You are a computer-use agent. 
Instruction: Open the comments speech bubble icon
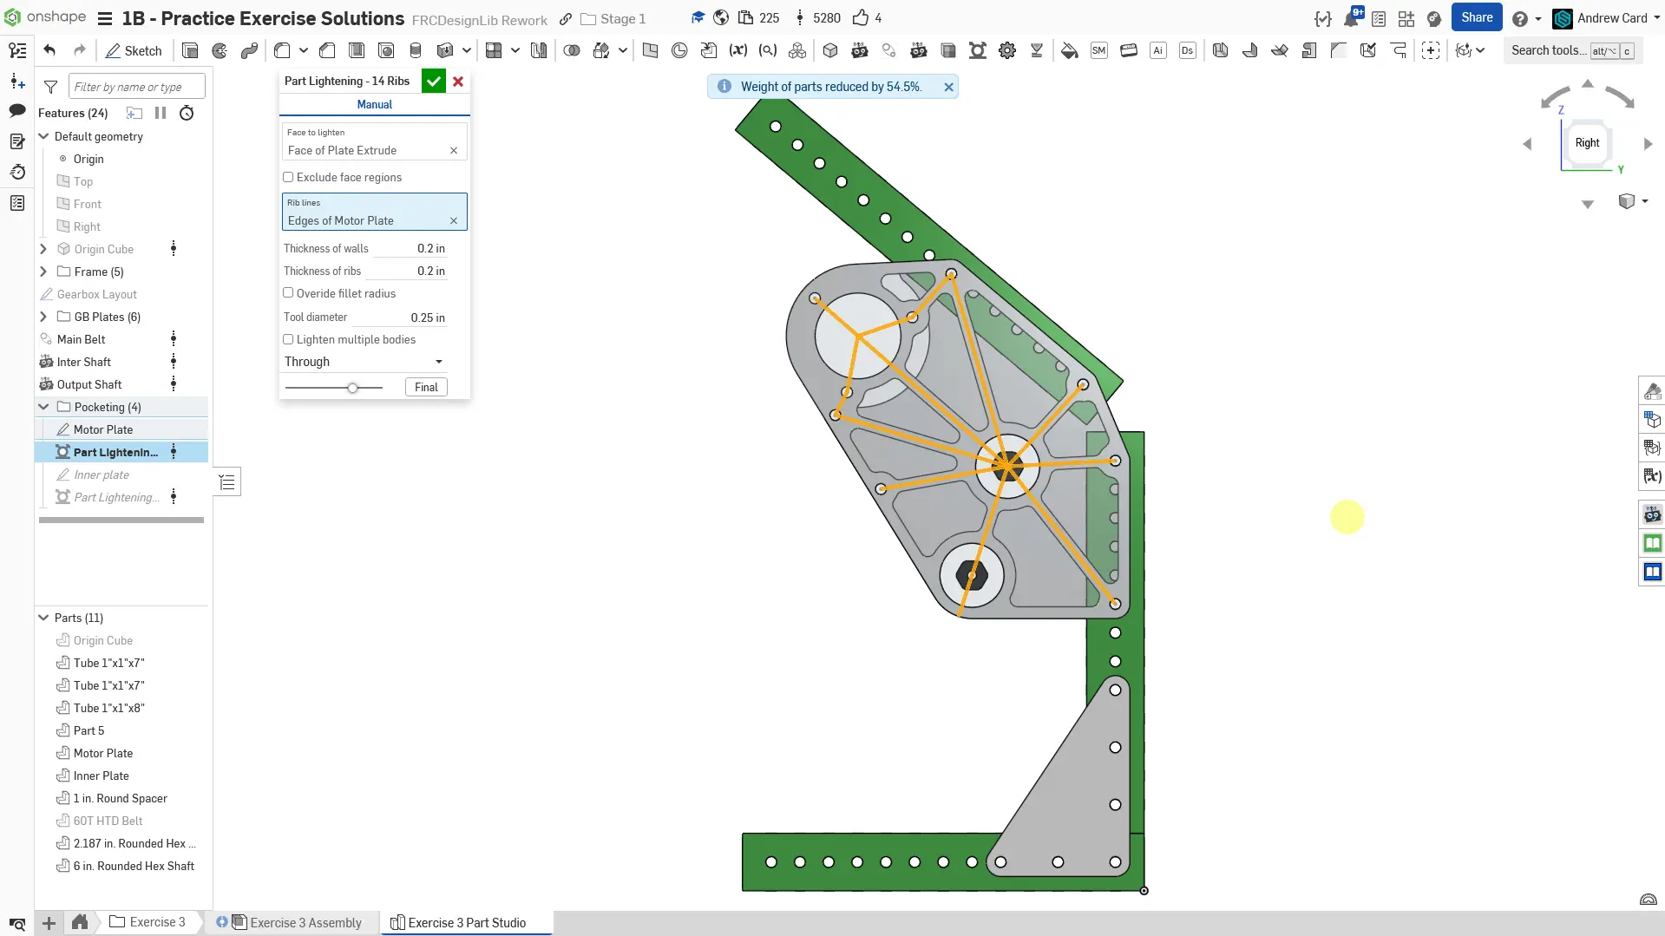click(x=16, y=110)
